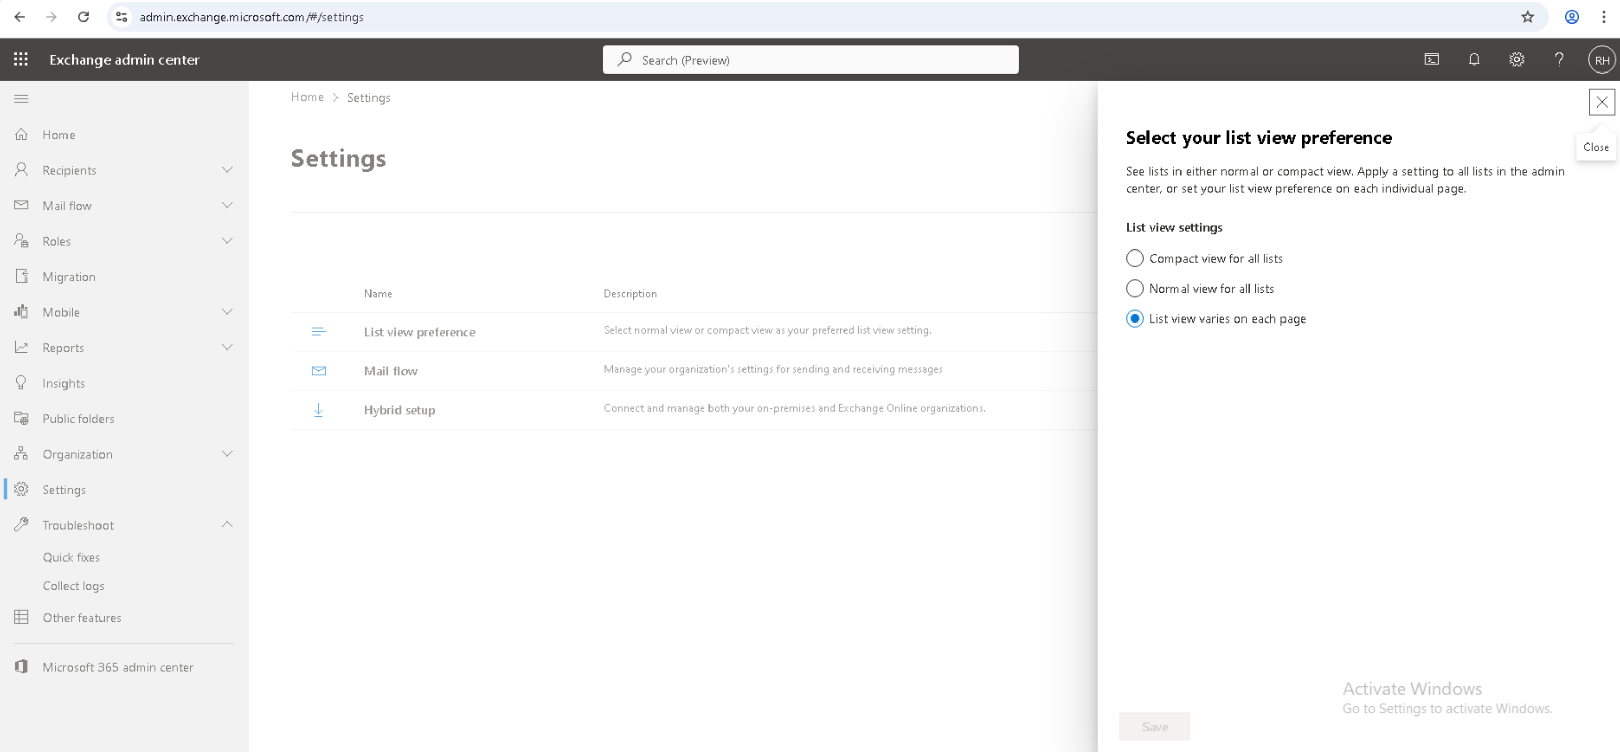Image resolution: width=1620 pixels, height=752 pixels.
Task: Bookmark this page with star icon
Action: tap(1527, 17)
